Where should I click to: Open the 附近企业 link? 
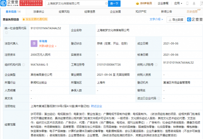pos(97,106)
